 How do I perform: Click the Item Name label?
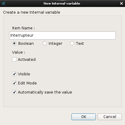[23, 28]
